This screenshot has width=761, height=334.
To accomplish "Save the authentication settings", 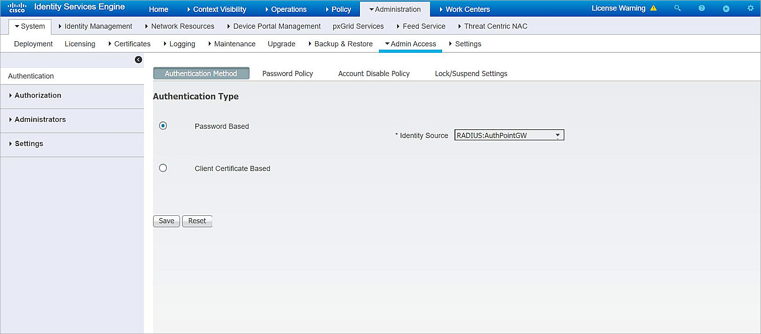I will tap(166, 221).
